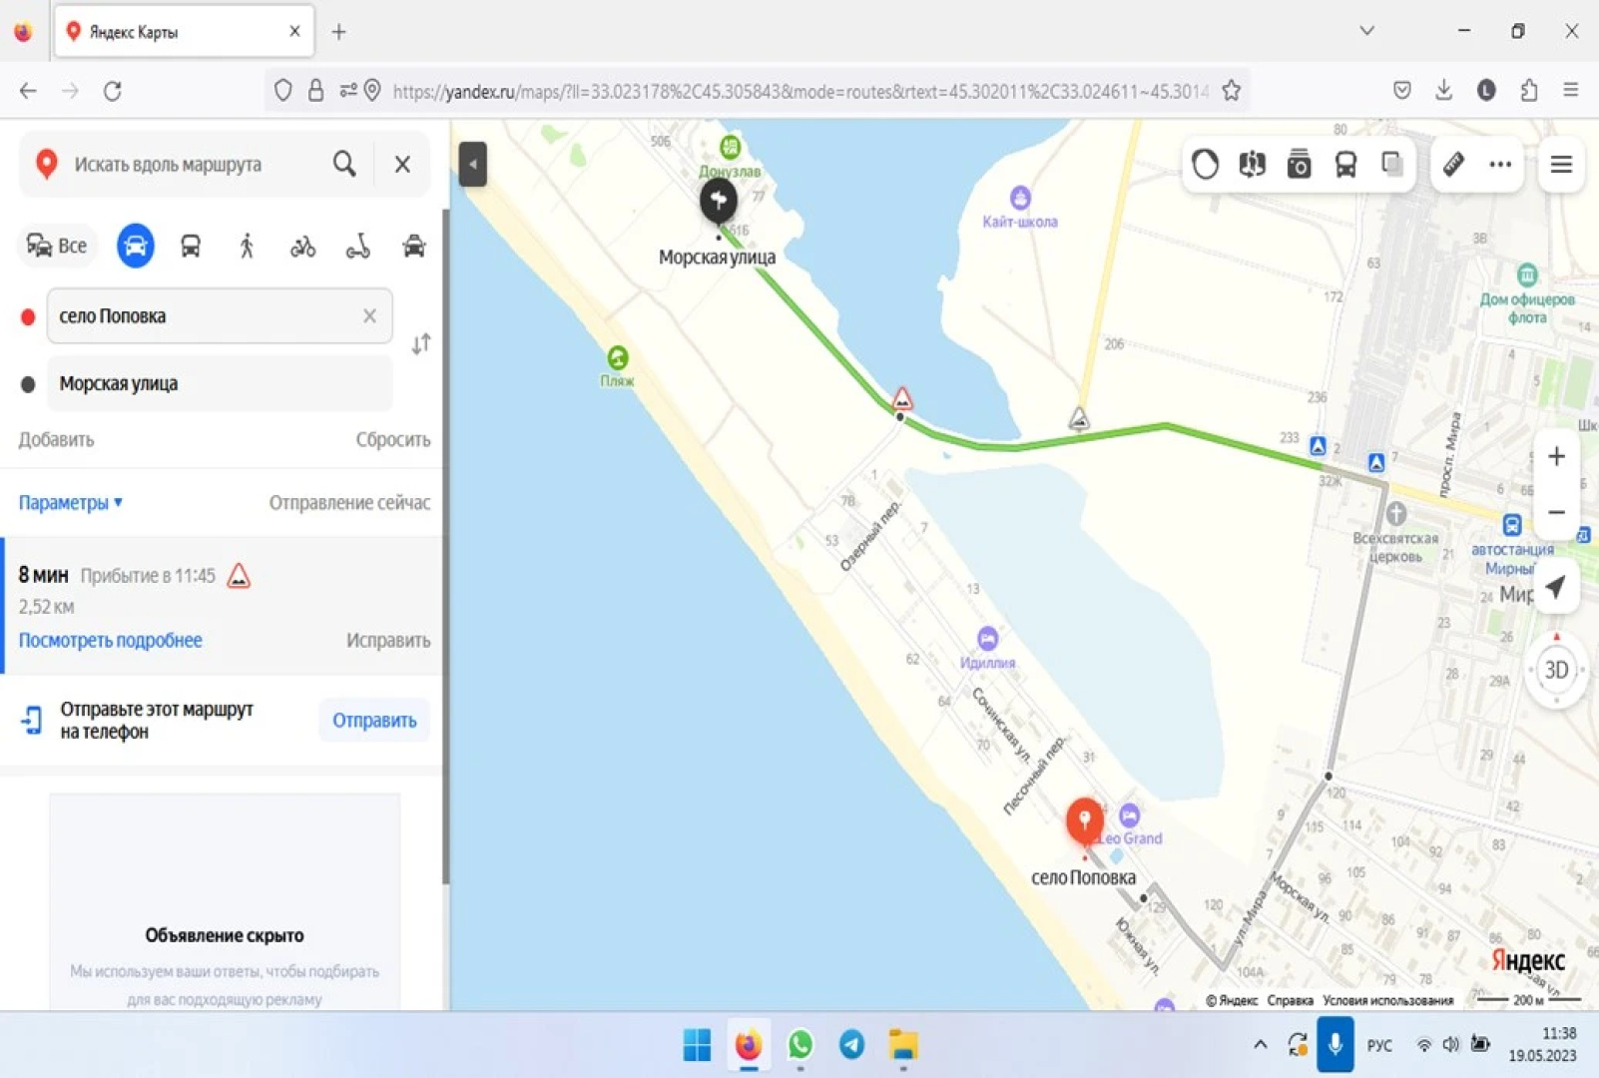Open Firefox application menu
This screenshot has width=1599, height=1078.
[x=1570, y=91]
